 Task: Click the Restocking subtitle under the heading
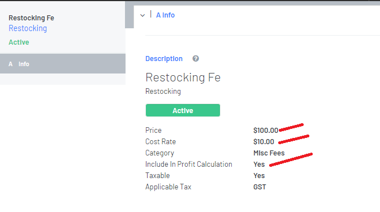coord(163,92)
